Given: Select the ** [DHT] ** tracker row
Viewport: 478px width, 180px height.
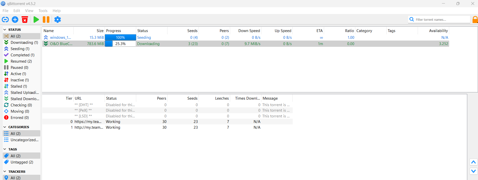Looking at the screenshot, I should click(x=168, y=105).
